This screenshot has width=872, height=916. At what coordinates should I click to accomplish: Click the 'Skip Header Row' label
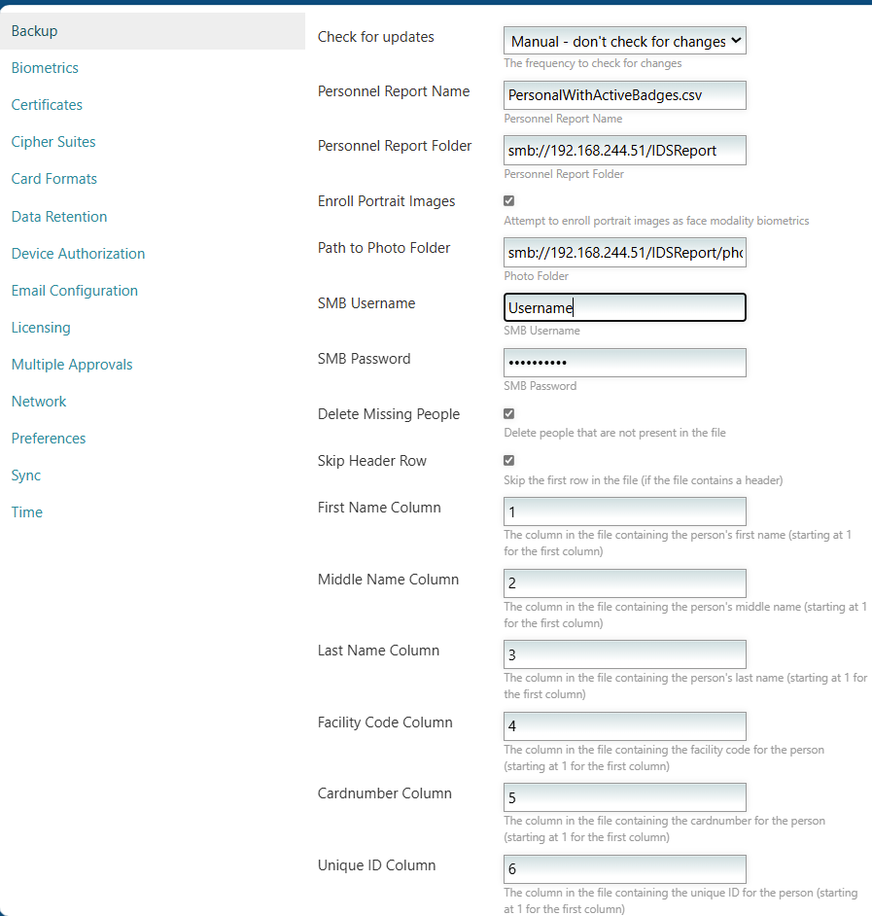pos(372,461)
